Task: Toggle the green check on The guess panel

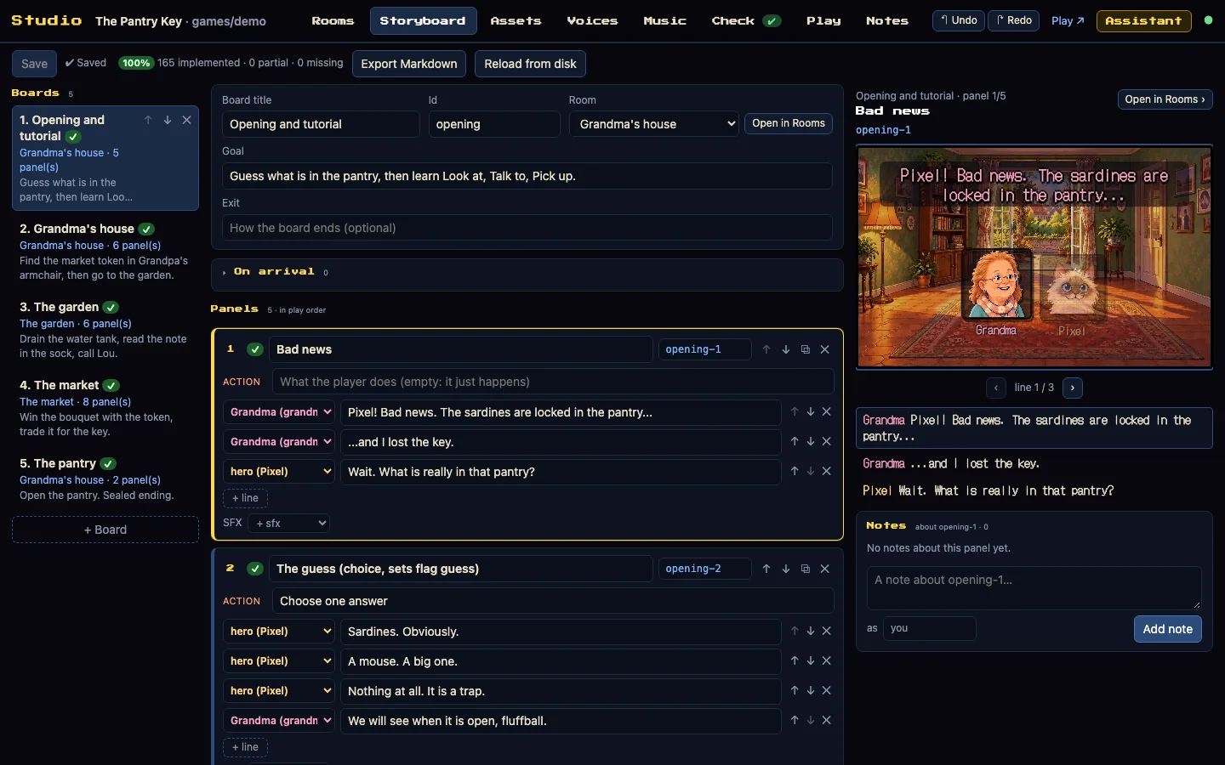Action: coord(255,569)
